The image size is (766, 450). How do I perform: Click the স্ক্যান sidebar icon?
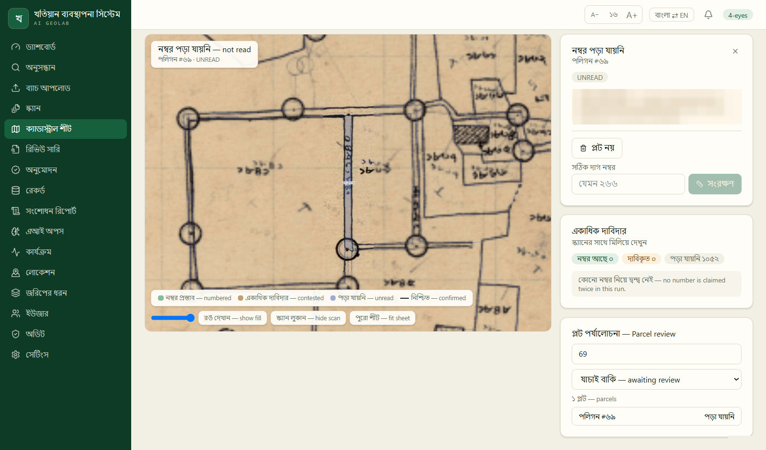[16, 108]
